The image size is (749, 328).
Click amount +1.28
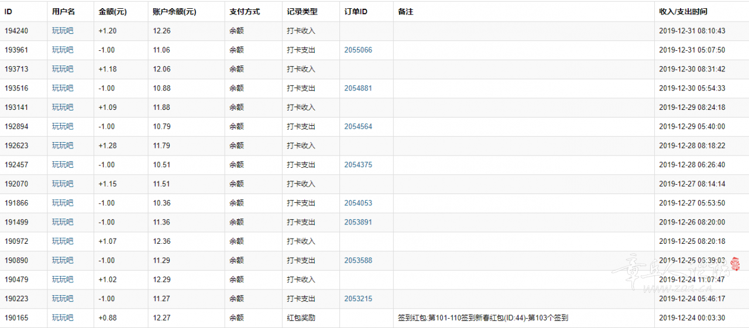(x=108, y=146)
